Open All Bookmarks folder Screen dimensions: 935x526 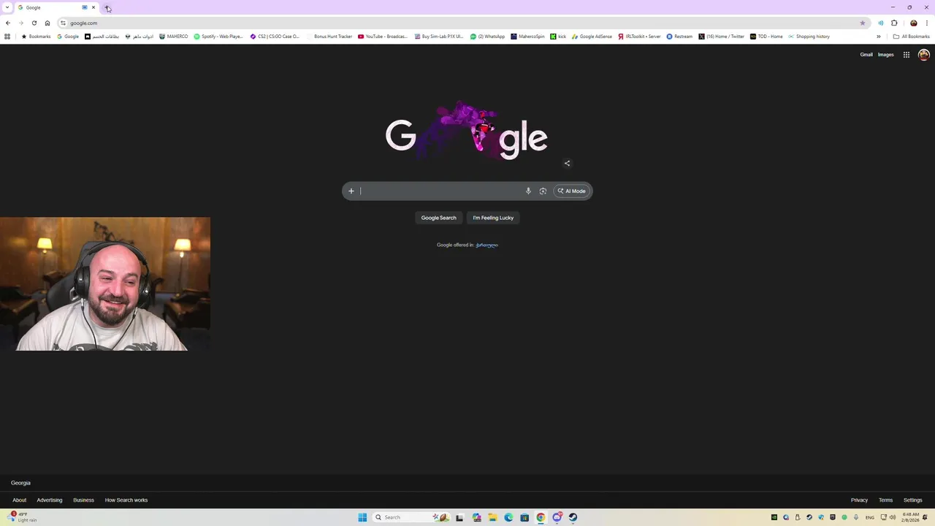(911, 37)
